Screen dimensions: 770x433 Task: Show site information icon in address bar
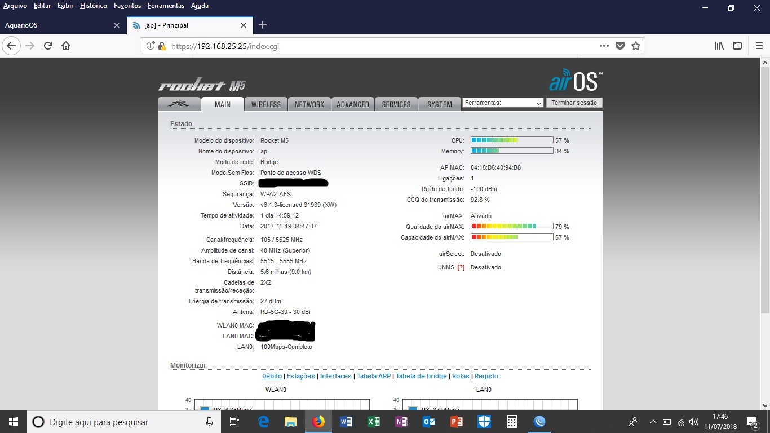151,46
